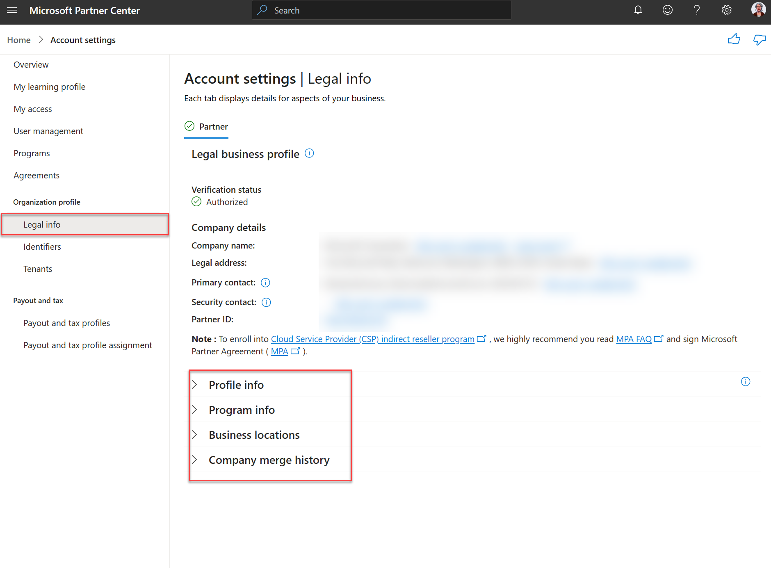Viewport: 771px width, 568px height.
Task: Click Microsoft Partner Center title
Action: pyautogui.click(x=84, y=10)
